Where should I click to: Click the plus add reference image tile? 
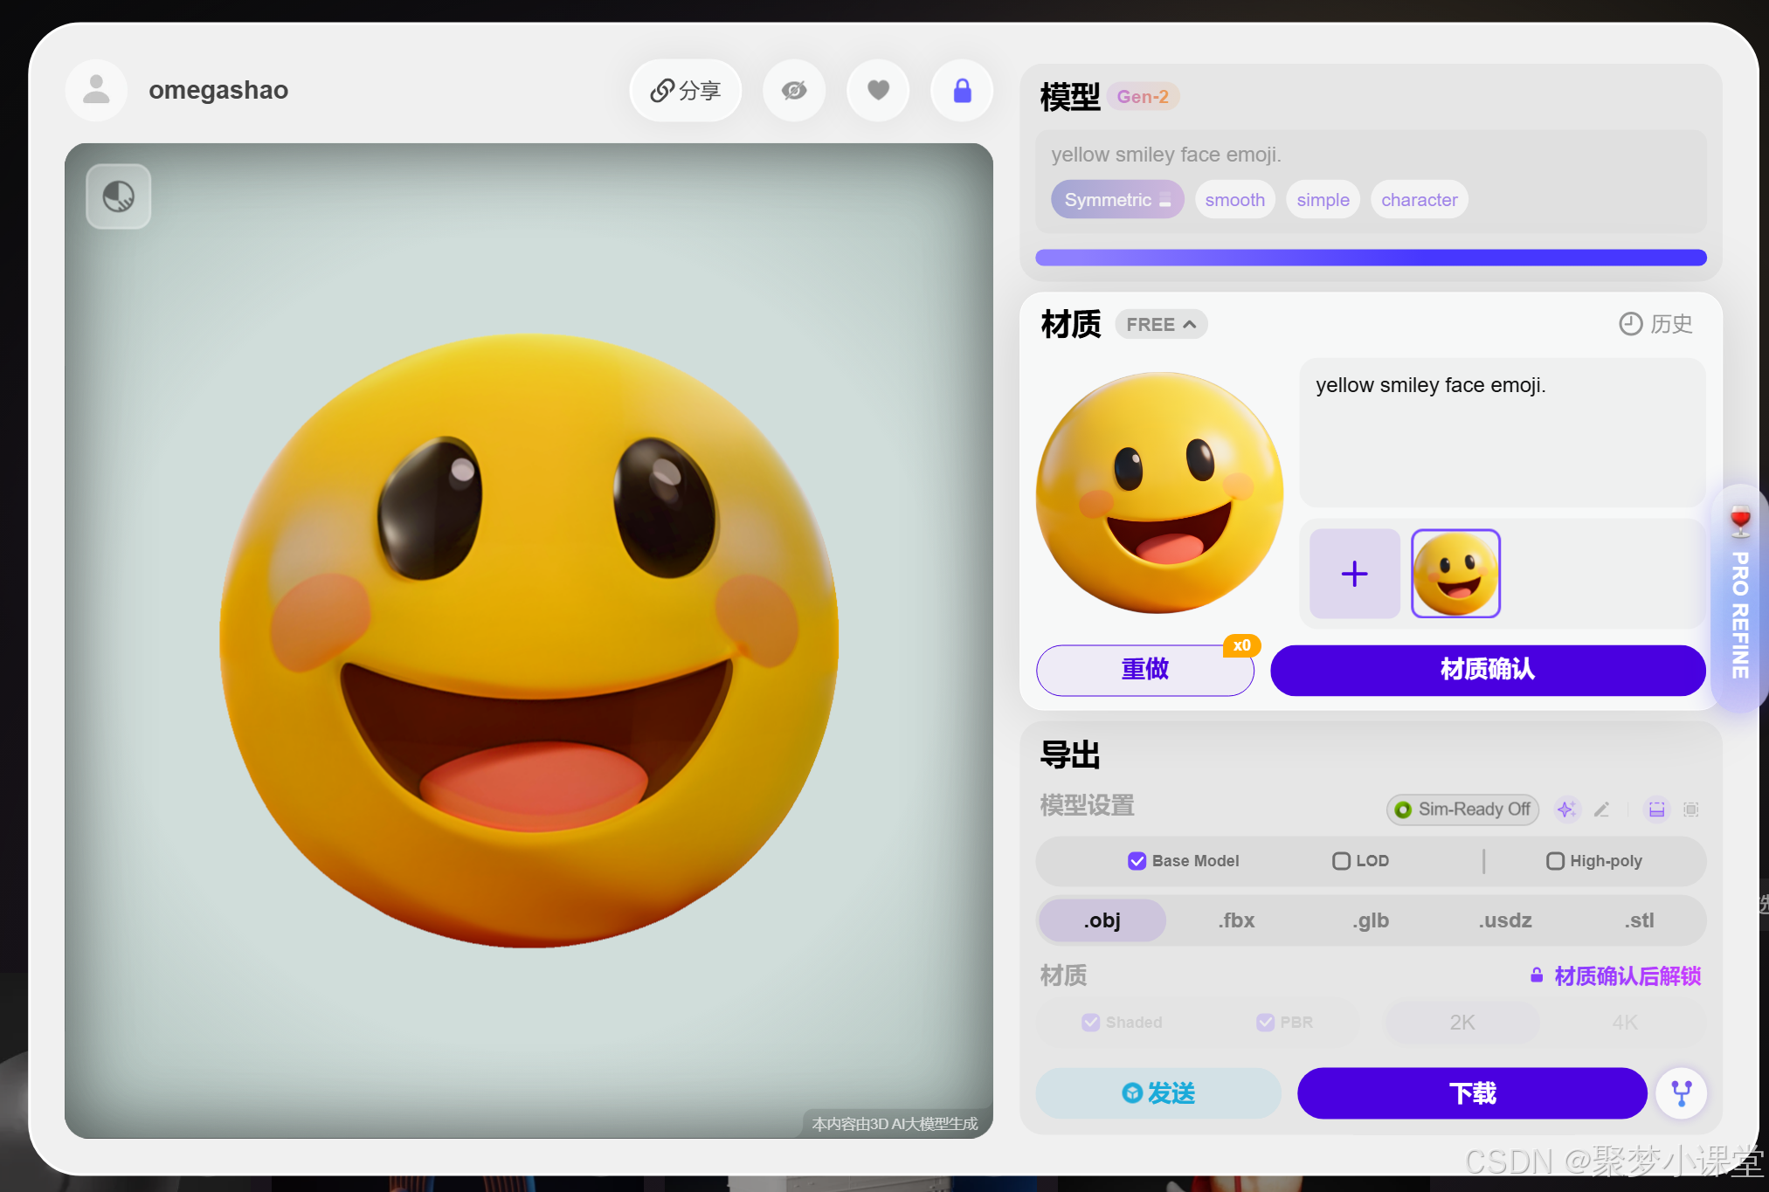pyautogui.click(x=1354, y=574)
